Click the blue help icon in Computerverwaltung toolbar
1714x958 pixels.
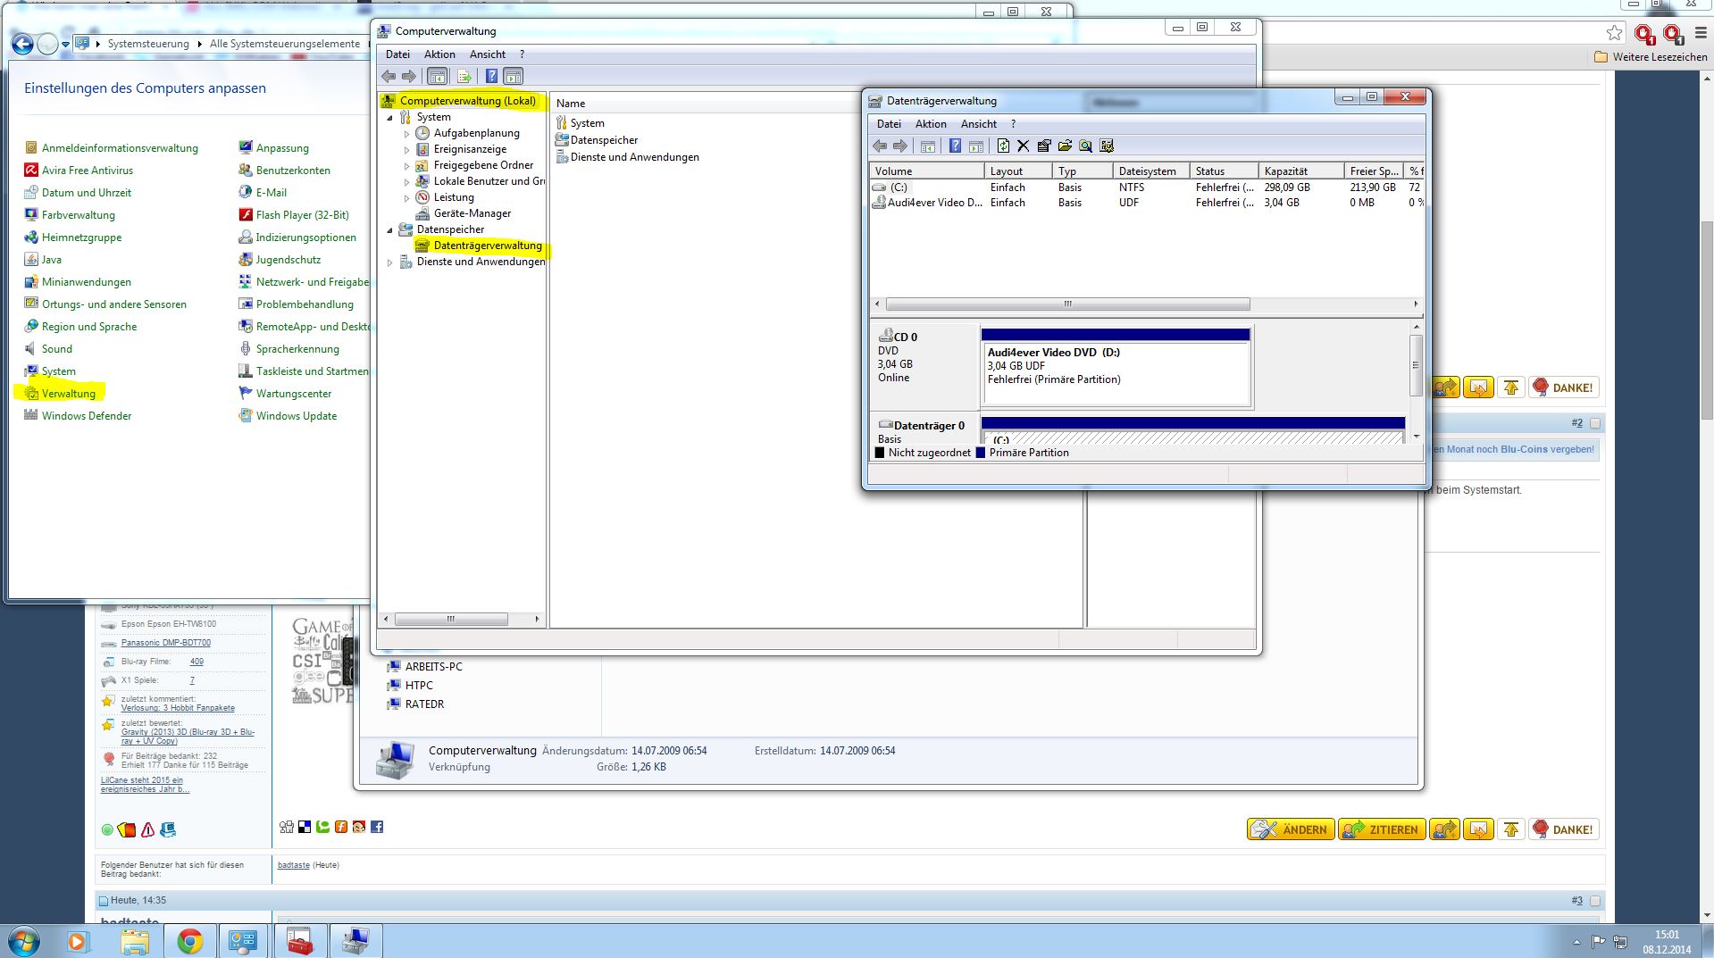tap(491, 77)
